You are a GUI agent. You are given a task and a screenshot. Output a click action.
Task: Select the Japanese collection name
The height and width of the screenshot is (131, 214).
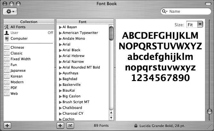[18, 70]
